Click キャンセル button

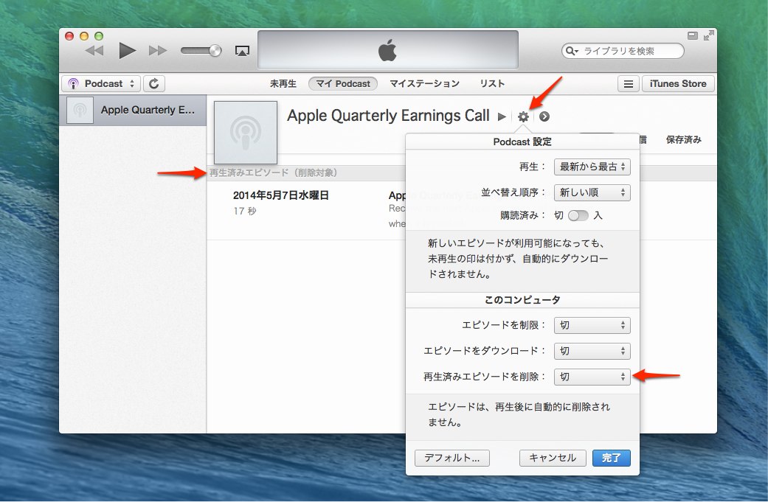[x=553, y=458]
